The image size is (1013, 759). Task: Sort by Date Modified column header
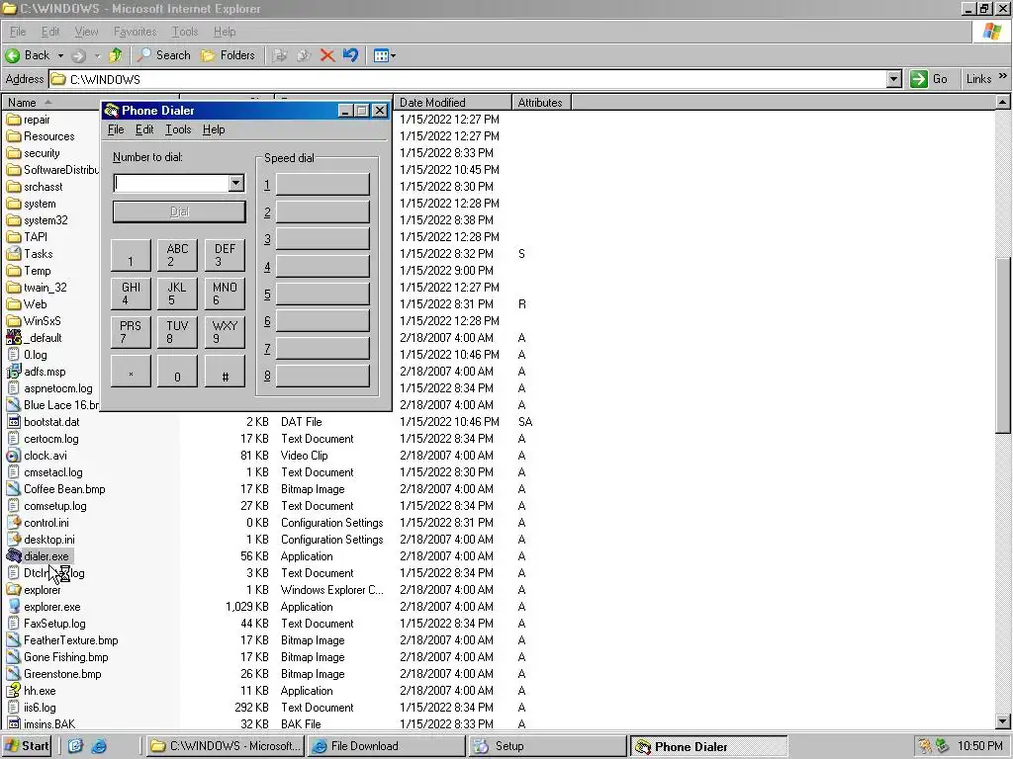[x=452, y=102]
